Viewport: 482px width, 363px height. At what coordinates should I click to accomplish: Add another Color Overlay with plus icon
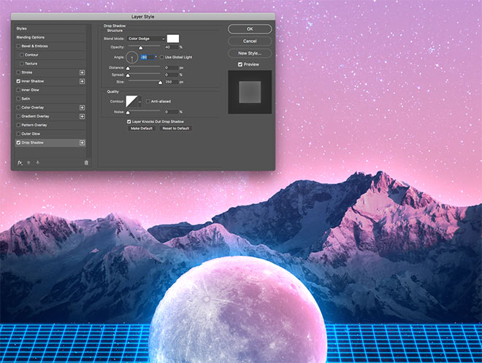tap(82, 108)
